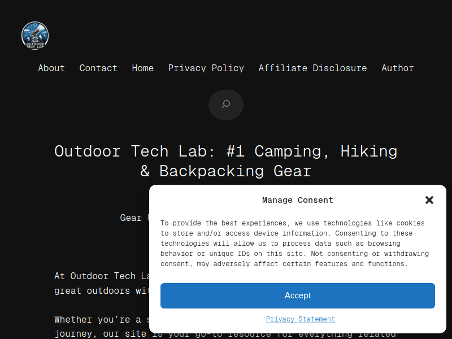Click the Outdoor Tech Lab circular logo

34,35
